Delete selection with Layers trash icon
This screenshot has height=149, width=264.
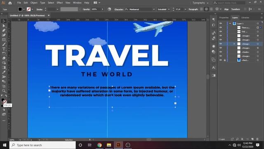tap(257, 139)
